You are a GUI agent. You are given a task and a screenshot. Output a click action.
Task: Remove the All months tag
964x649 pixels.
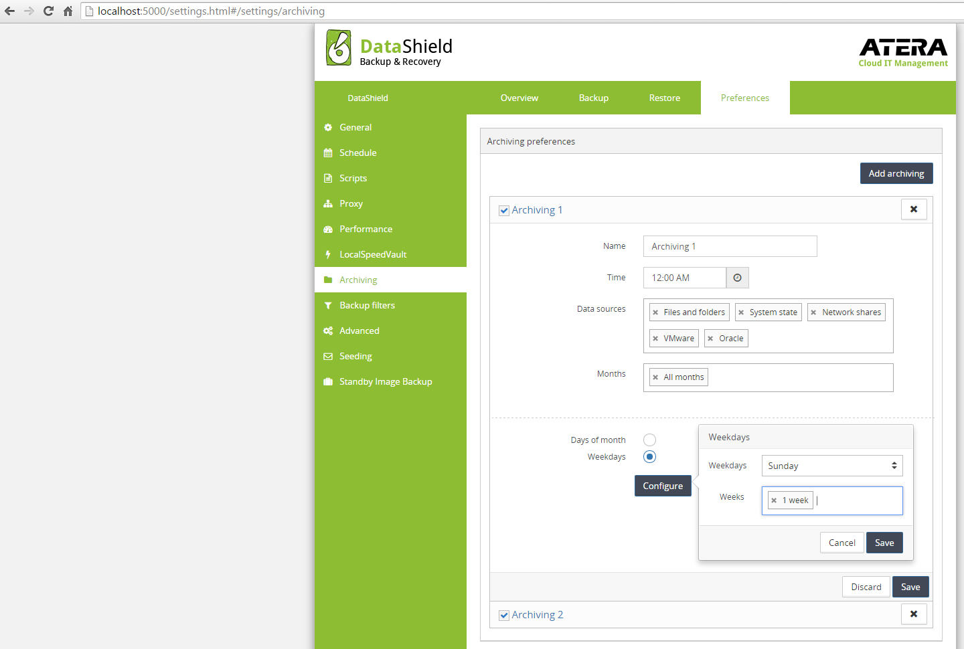tap(655, 377)
